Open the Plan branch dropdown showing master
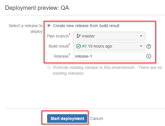The width and height of the screenshot is (165, 126). [x=109, y=36]
